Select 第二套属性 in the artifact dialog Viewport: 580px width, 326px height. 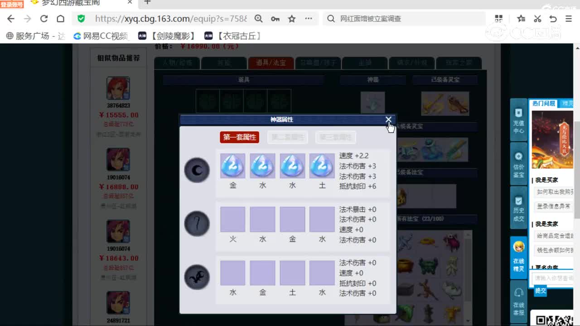click(287, 137)
